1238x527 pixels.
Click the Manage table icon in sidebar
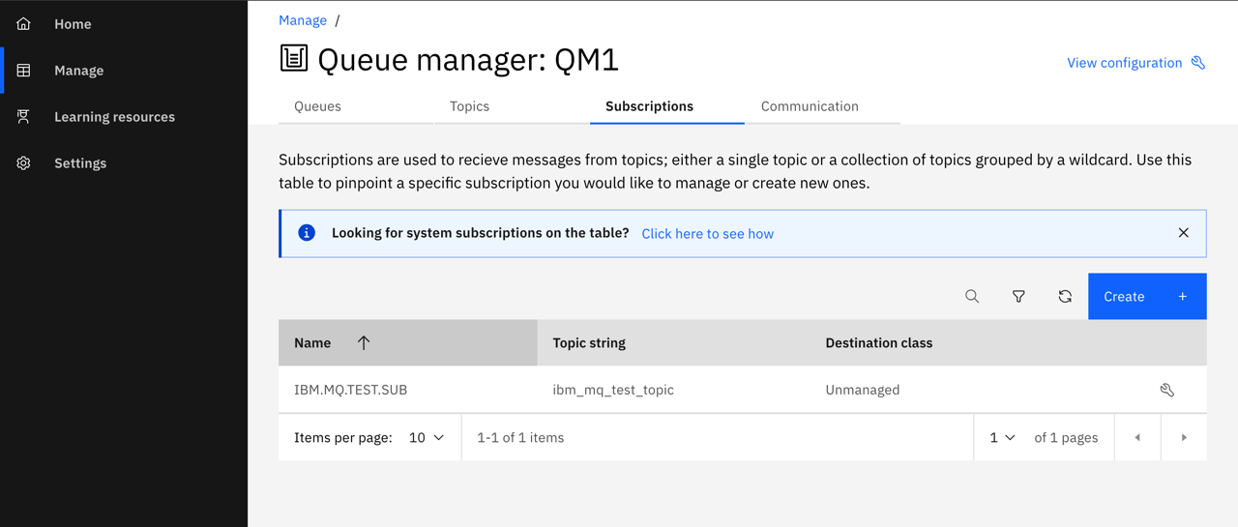(24, 71)
